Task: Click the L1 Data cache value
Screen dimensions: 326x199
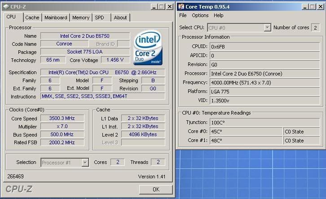Action: coord(143,118)
